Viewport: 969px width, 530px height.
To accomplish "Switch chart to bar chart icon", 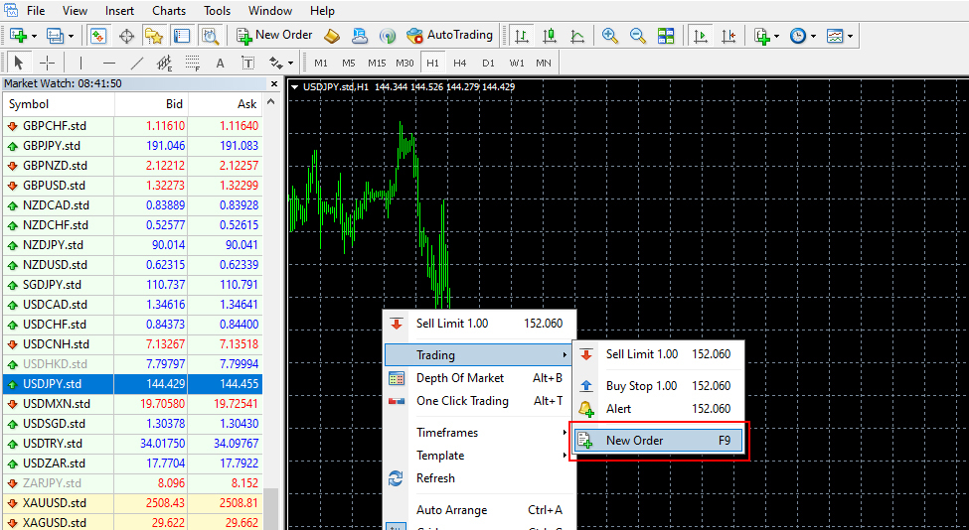I will [522, 36].
